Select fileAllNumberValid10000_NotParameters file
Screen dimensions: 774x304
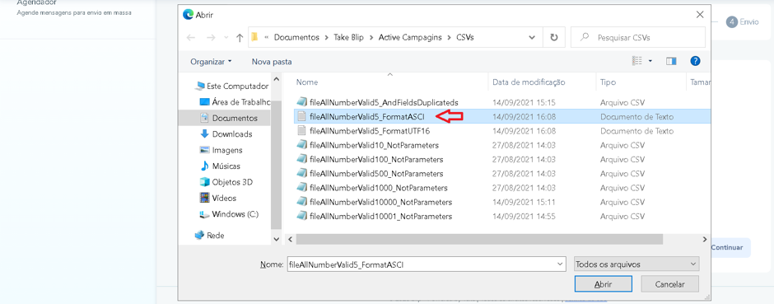[x=380, y=203]
